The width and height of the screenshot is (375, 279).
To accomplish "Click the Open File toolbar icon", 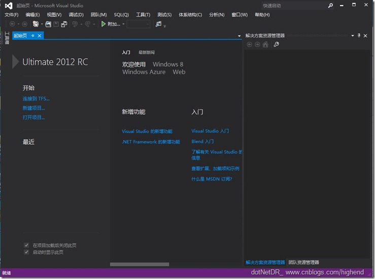I will point(48,24).
